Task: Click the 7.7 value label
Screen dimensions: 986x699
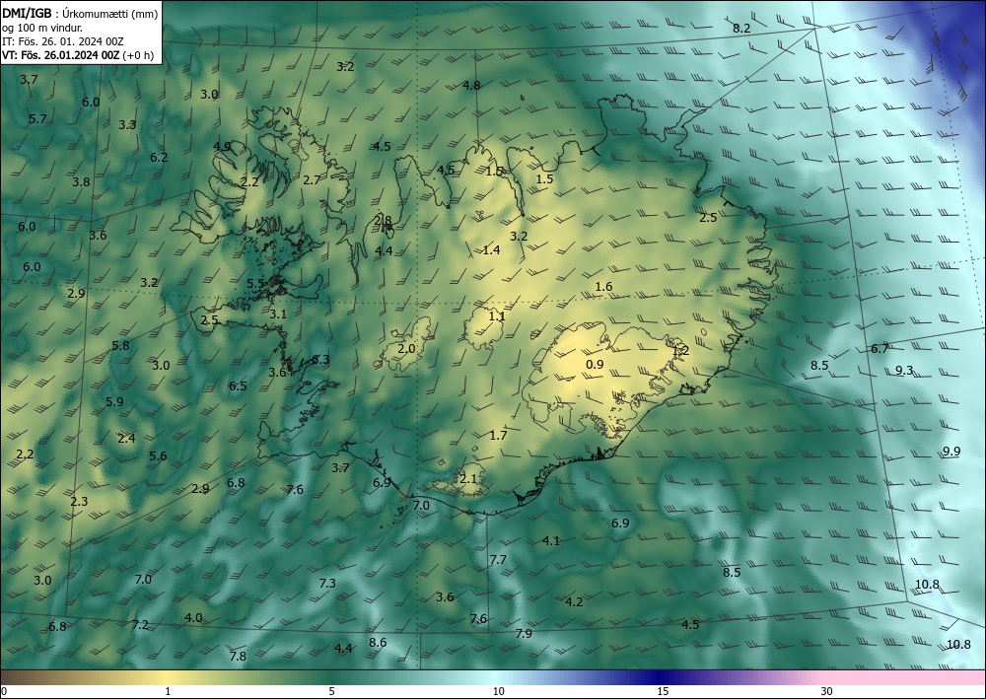Action: 498,559
